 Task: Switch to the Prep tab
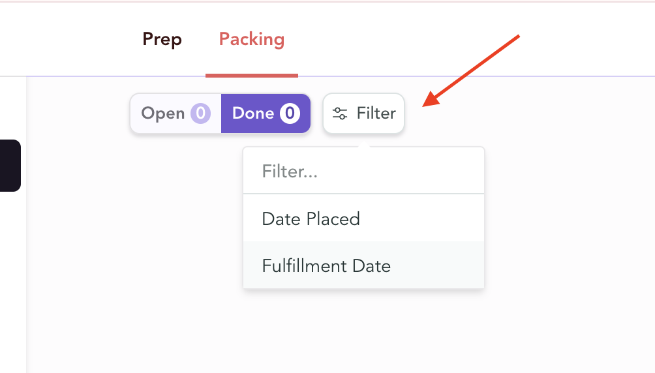(x=162, y=39)
